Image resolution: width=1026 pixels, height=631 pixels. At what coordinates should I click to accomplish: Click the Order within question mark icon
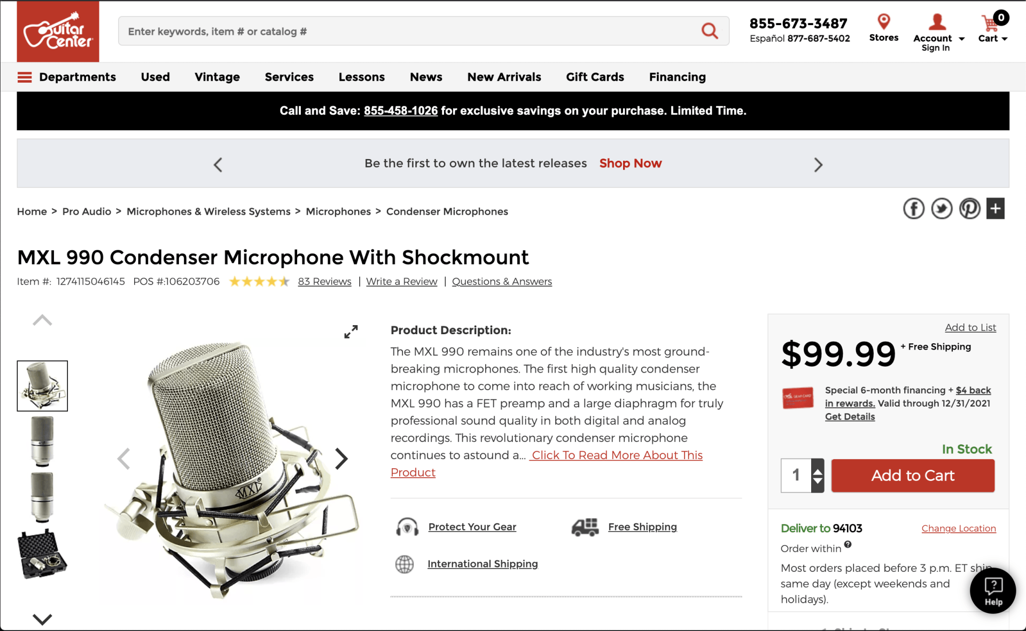(848, 545)
